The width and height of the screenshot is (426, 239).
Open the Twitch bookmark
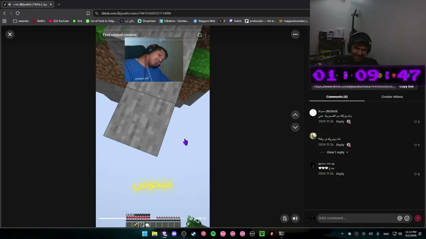[x=235, y=21]
